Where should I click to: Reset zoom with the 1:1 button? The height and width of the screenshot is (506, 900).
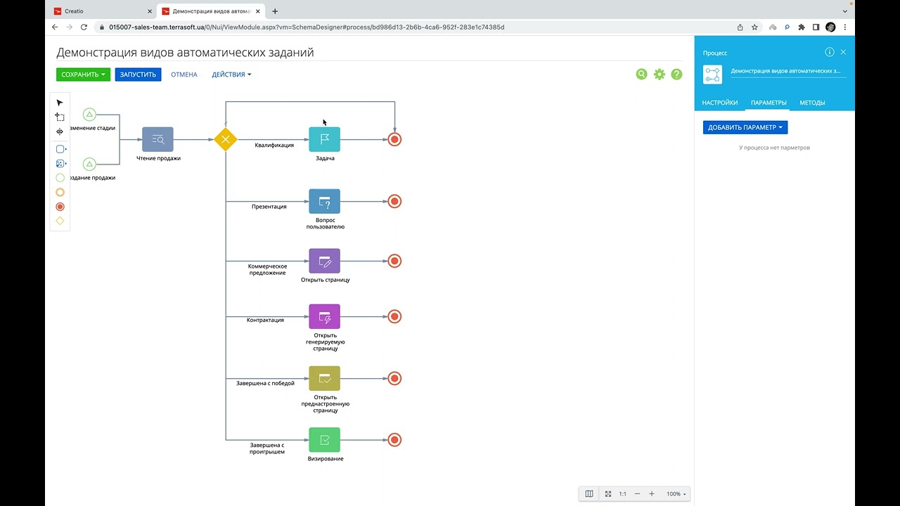tap(623, 494)
